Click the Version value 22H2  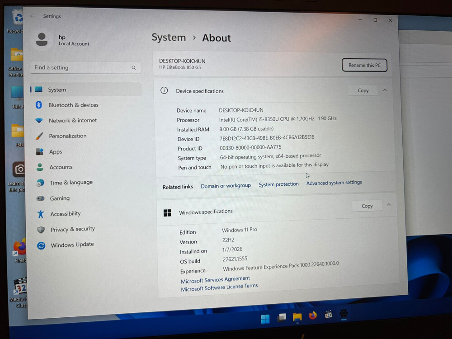[x=228, y=240]
